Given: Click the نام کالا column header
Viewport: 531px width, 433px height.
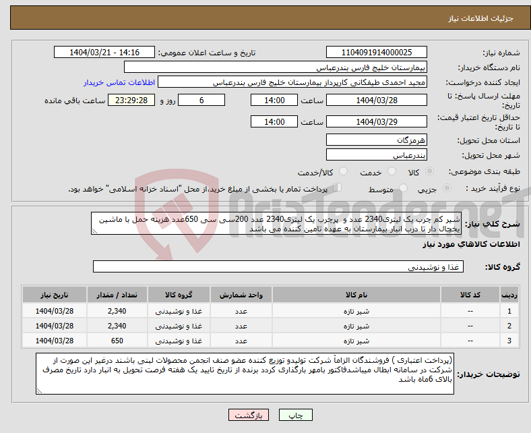Looking at the screenshot, I should pos(356,295).
